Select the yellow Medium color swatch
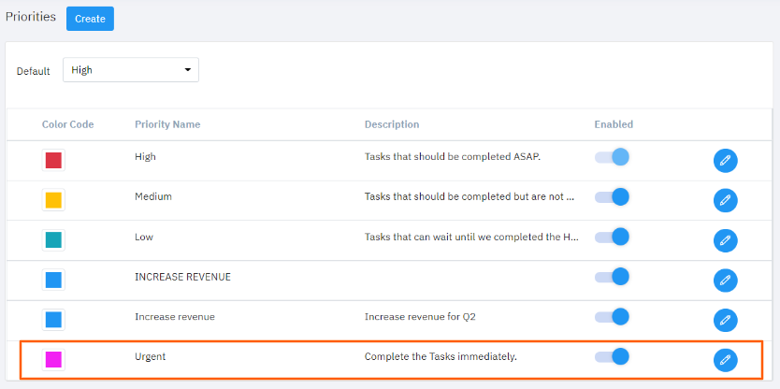Screen dimensions: 780x389 point(53,200)
